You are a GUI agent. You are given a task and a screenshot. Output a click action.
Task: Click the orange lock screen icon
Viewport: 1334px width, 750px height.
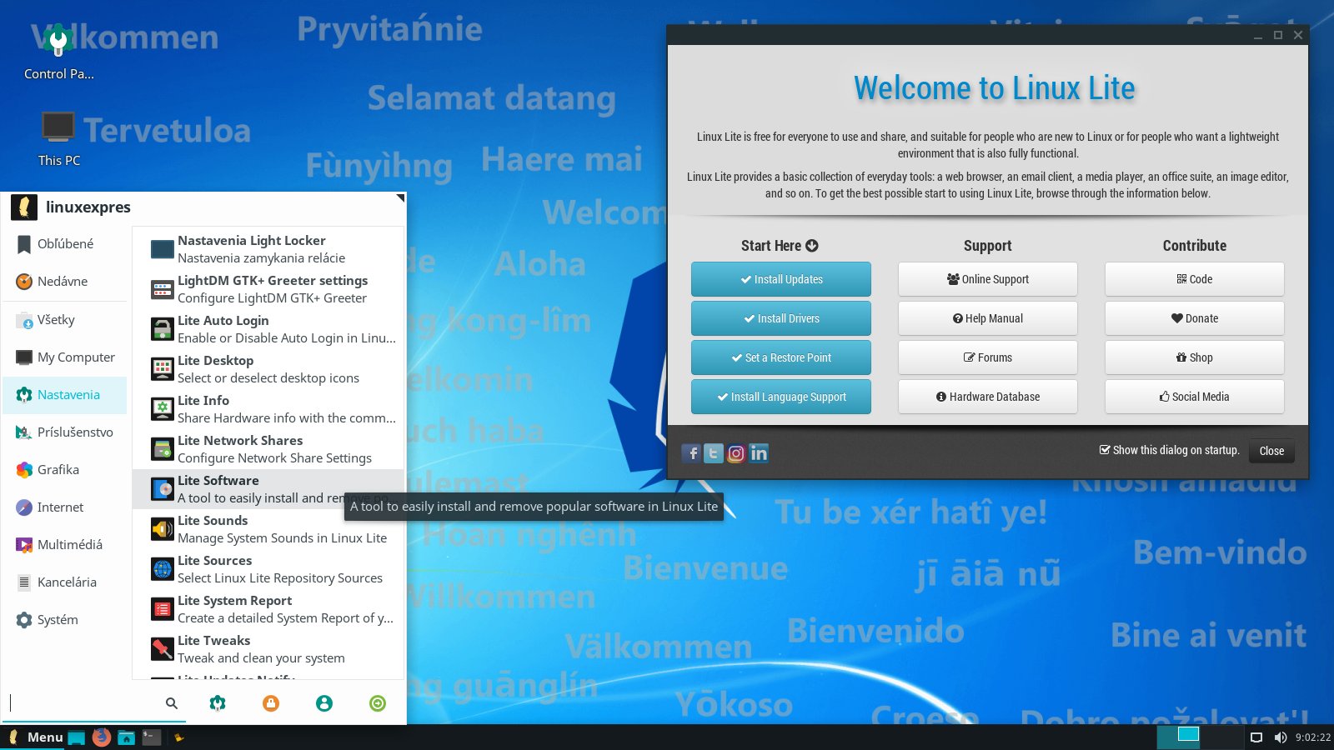click(x=271, y=703)
